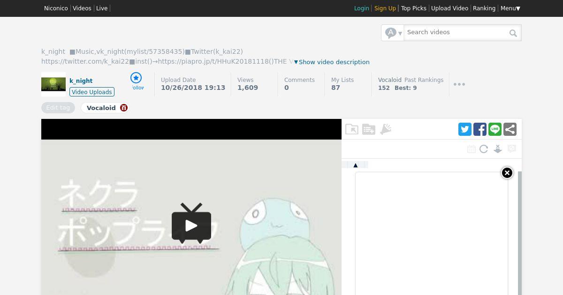Click the comment NG settings icon
This screenshot has height=295, width=563.
pyautogui.click(x=512, y=149)
